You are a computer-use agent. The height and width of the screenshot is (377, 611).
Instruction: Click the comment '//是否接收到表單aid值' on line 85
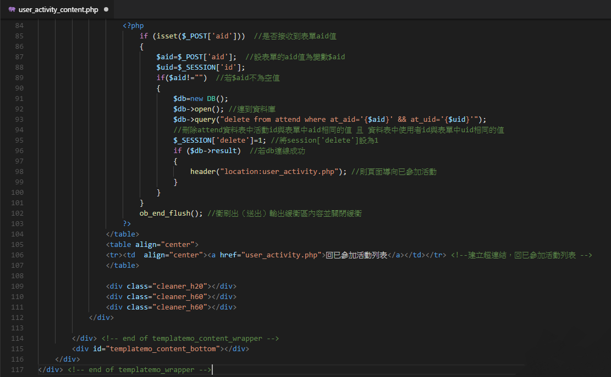(x=295, y=36)
